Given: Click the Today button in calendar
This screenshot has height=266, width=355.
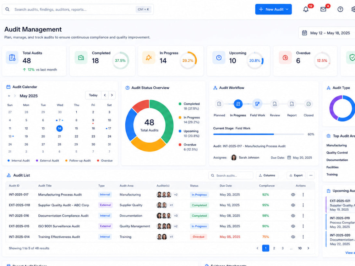Looking at the screenshot, I should coord(93,95).
